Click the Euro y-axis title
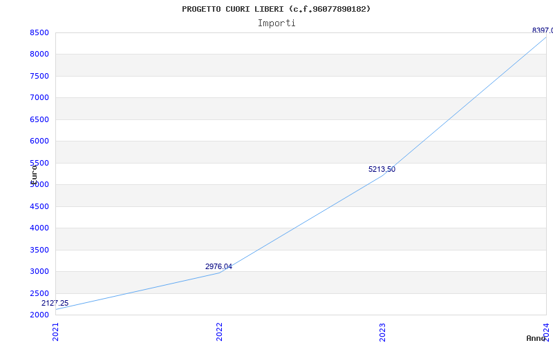The image size is (553, 345). tap(34, 175)
